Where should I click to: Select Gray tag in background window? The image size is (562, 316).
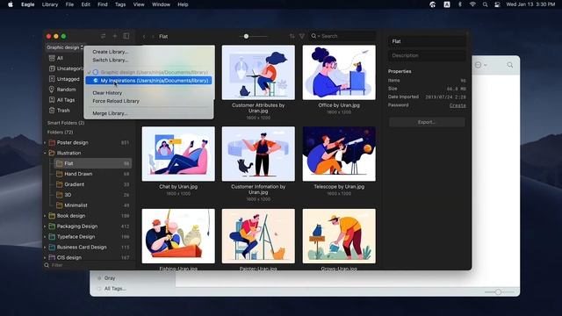point(110,278)
